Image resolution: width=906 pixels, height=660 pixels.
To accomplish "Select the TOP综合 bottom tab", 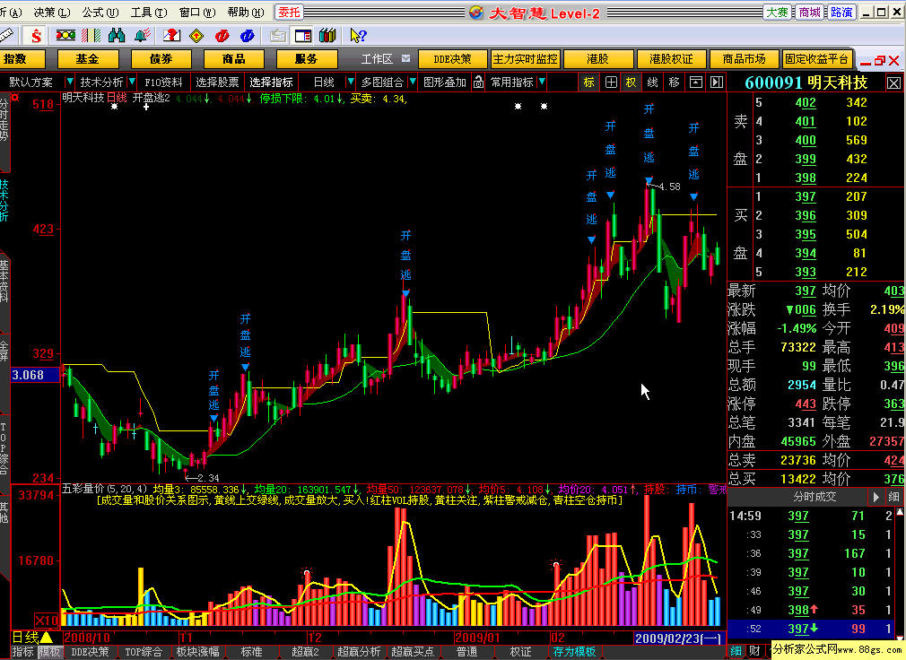I will (x=144, y=652).
